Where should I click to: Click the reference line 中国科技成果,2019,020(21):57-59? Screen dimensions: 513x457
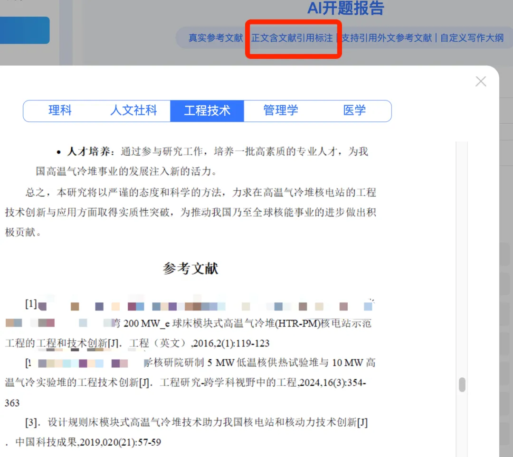tap(88, 442)
